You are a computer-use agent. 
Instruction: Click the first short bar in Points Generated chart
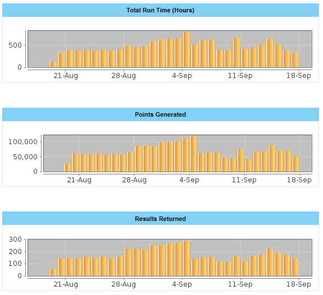coord(67,168)
